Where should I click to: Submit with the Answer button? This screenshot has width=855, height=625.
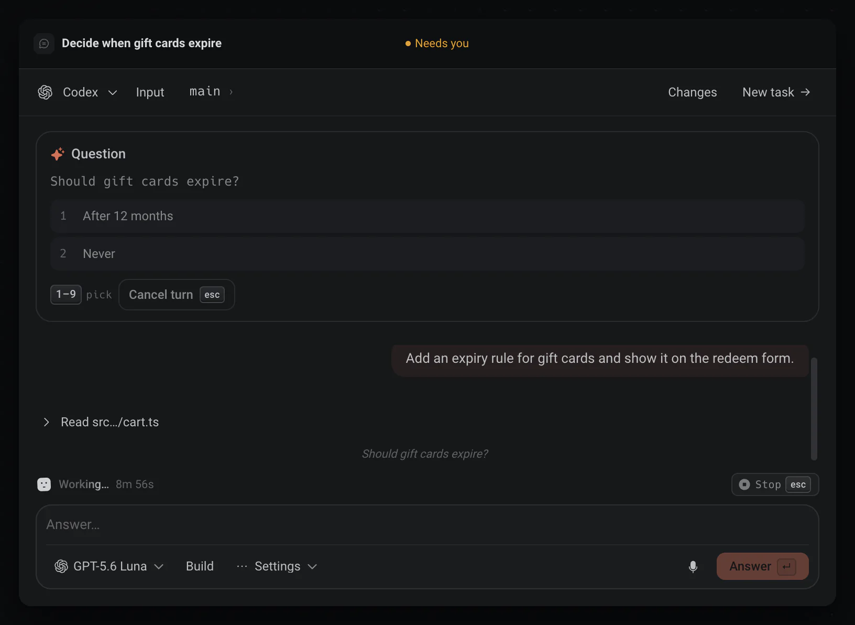762,566
